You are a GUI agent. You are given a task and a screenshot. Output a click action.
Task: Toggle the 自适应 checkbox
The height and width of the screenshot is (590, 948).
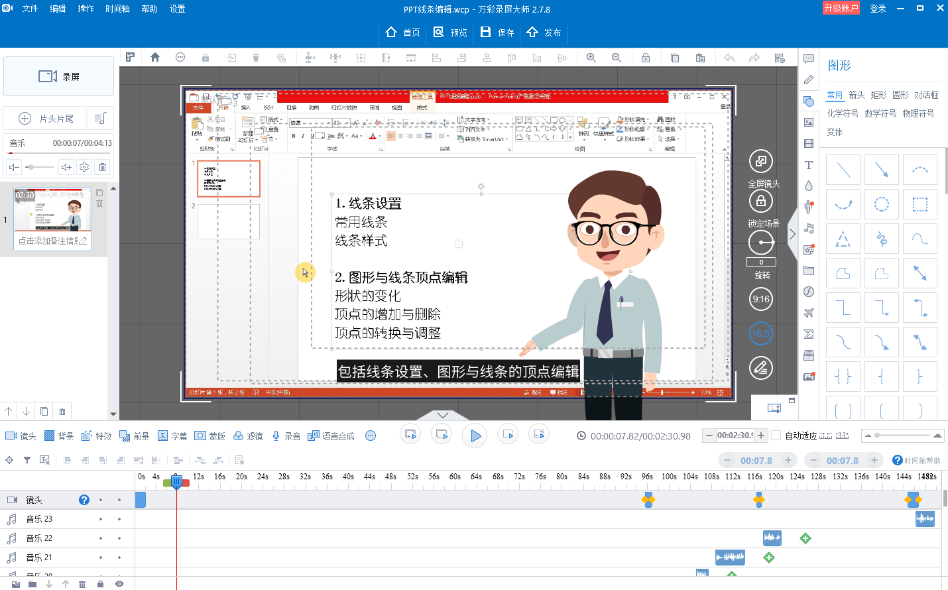pyautogui.click(x=776, y=436)
